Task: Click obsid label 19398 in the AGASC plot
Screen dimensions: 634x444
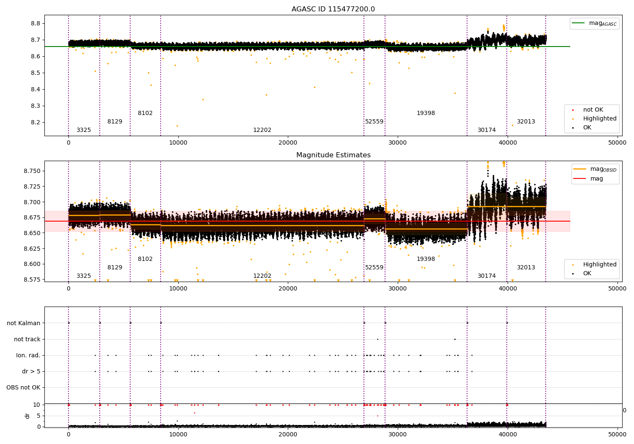Action: tap(426, 113)
